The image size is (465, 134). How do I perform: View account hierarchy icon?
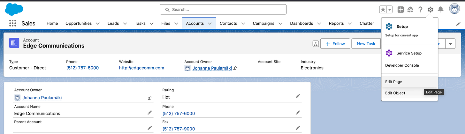tap(316, 44)
